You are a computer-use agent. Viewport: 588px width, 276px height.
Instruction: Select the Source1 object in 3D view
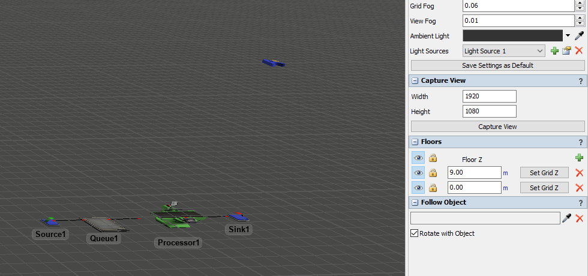(x=50, y=222)
